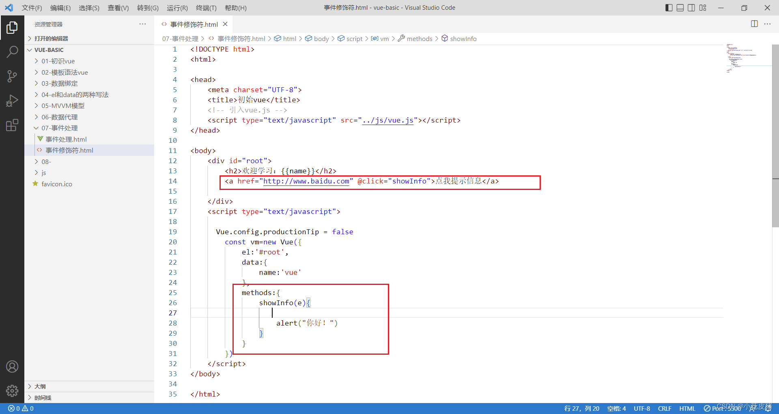Change the CRLF end-of-line sequence
The height and width of the screenshot is (414, 779).
pyautogui.click(x=665, y=408)
